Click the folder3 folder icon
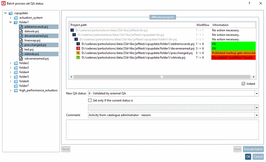Image resolution: width=266 pixels, height=162 pixels. (x=16, y=67)
